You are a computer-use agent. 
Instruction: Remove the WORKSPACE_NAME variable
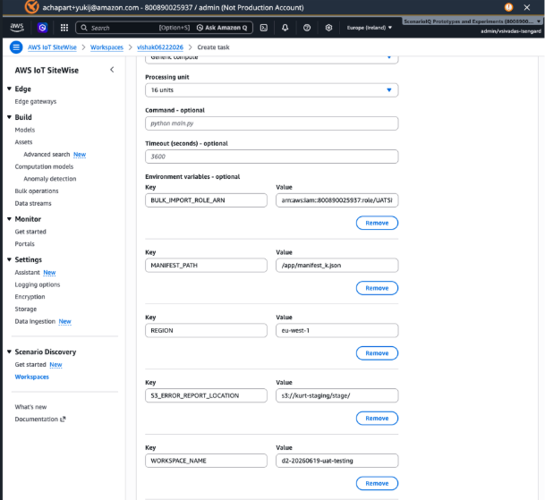[x=377, y=483]
